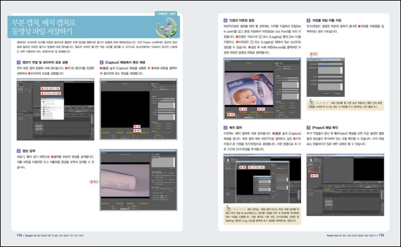Click the step 3 number badge
Screen dimensions: 401x247
(17, 150)
